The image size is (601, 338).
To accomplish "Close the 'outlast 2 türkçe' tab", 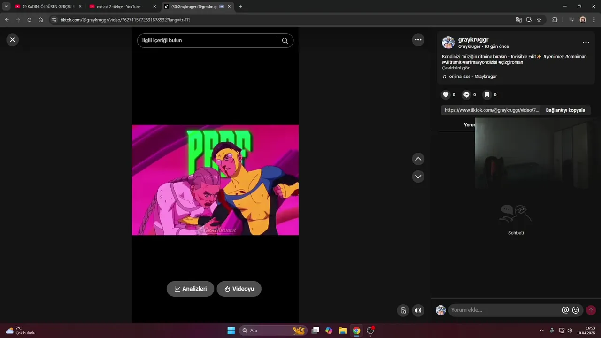I will (x=154, y=7).
